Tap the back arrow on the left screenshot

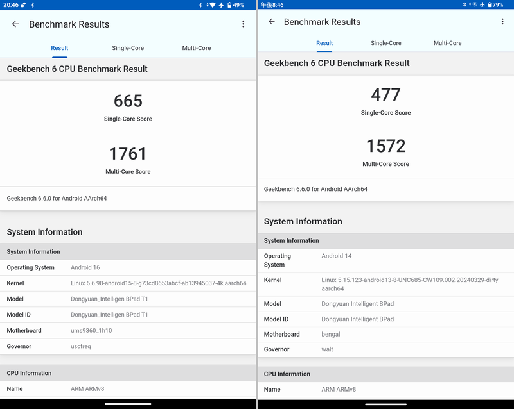[x=15, y=24]
